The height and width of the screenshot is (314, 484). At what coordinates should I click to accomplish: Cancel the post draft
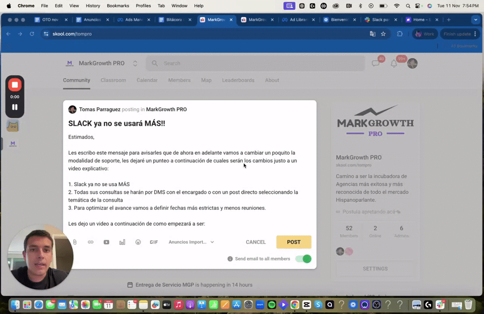pos(255,242)
